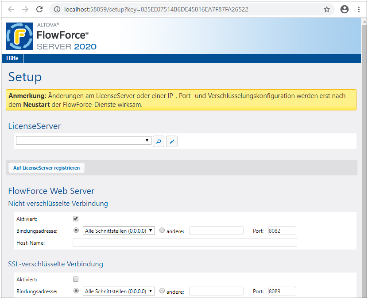Open the browser profile account icon
Screen dimensions: 368x299
[344, 9]
